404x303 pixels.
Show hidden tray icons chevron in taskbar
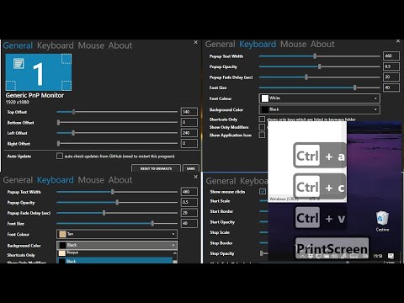pyautogui.click(x=302, y=256)
